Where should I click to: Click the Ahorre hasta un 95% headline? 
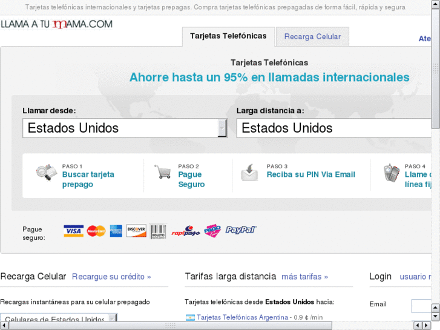pos(269,78)
